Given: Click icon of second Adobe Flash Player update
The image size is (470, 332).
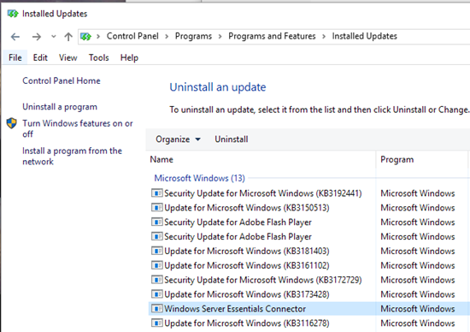Looking at the screenshot, I should point(156,236).
